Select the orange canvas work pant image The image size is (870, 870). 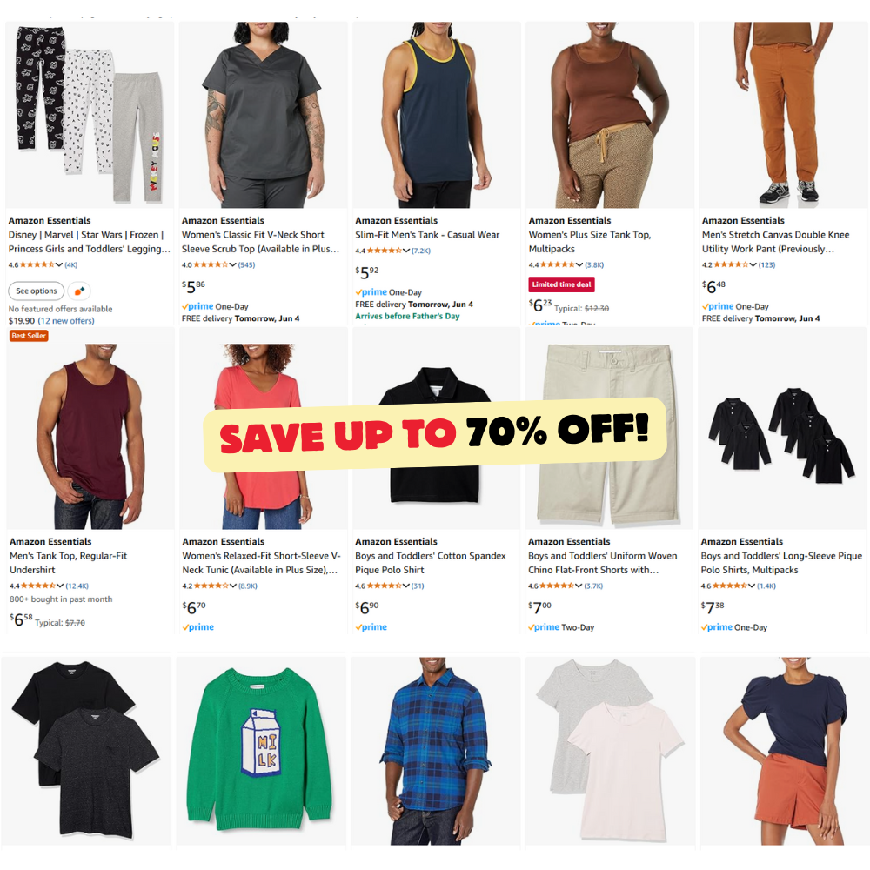[782, 114]
